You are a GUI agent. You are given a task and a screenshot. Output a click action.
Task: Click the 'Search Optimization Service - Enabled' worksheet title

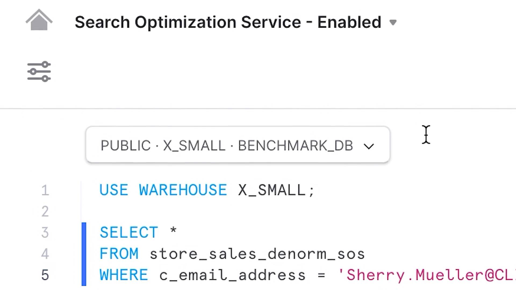(x=228, y=22)
